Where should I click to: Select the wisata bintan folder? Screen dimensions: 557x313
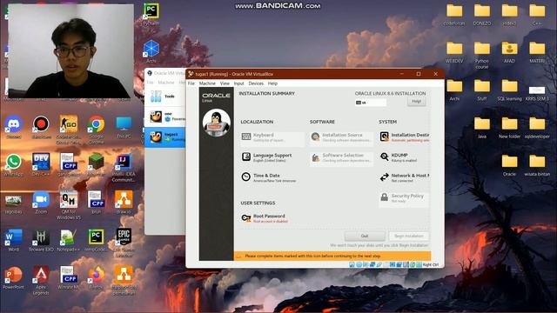pyautogui.click(x=537, y=165)
